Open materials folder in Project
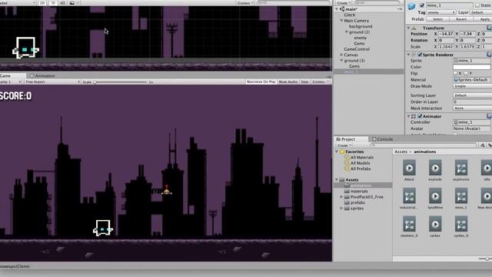Image resolution: width=492 pixels, height=277 pixels. [x=356, y=191]
